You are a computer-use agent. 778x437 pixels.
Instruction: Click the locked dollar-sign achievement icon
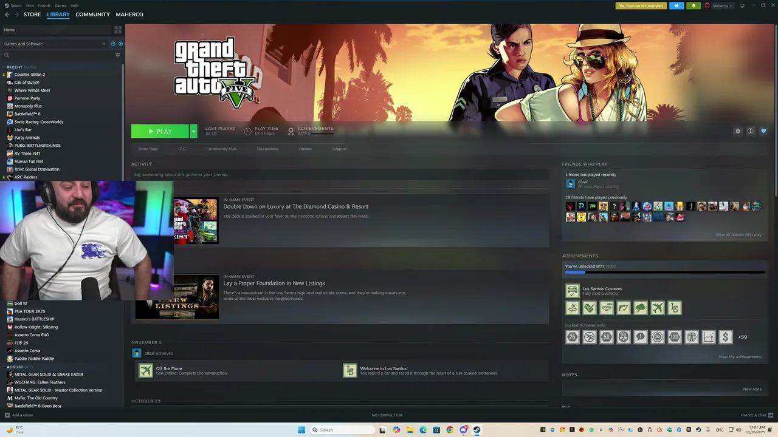[x=725, y=337]
